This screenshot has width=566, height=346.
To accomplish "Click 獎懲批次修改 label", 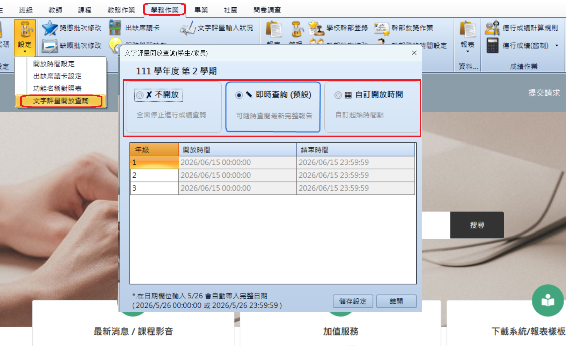I will pos(80,28).
